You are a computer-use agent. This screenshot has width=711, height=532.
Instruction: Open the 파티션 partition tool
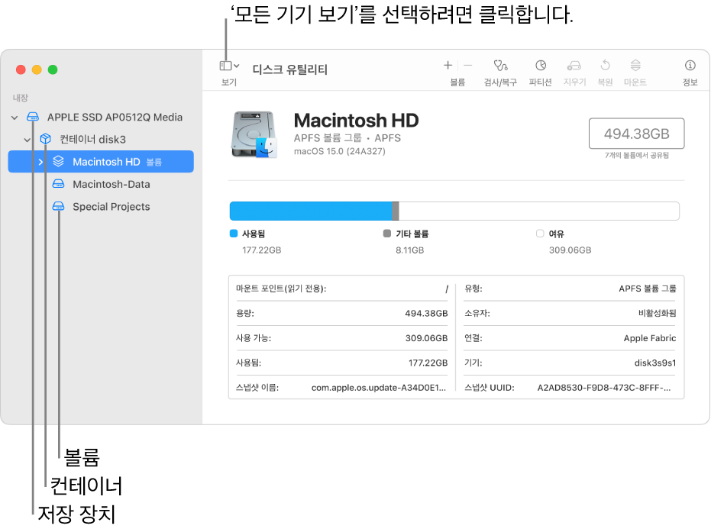pyautogui.click(x=541, y=66)
